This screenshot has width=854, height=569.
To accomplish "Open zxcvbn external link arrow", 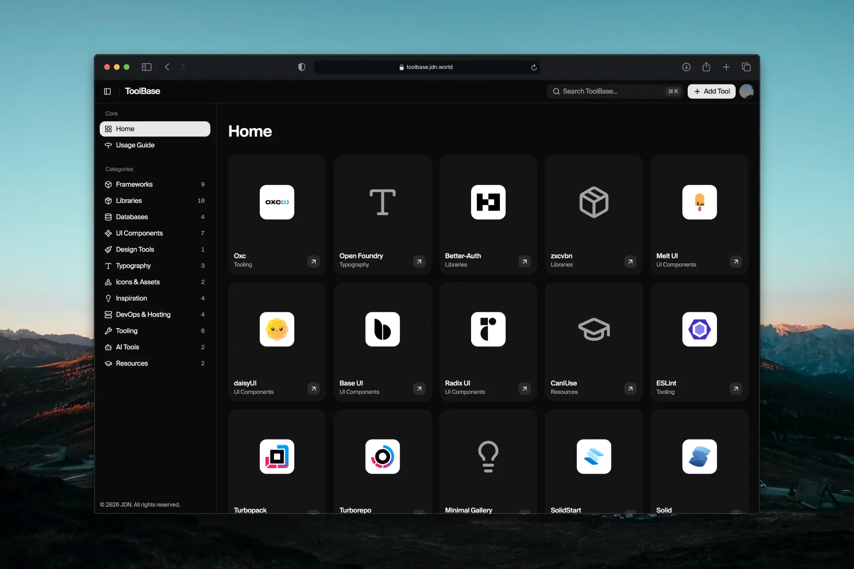I will click(x=630, y=261).
